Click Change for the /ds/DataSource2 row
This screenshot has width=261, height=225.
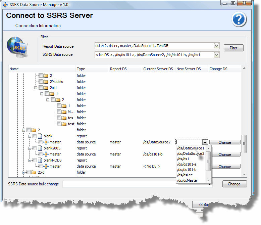tap(225, 142)
